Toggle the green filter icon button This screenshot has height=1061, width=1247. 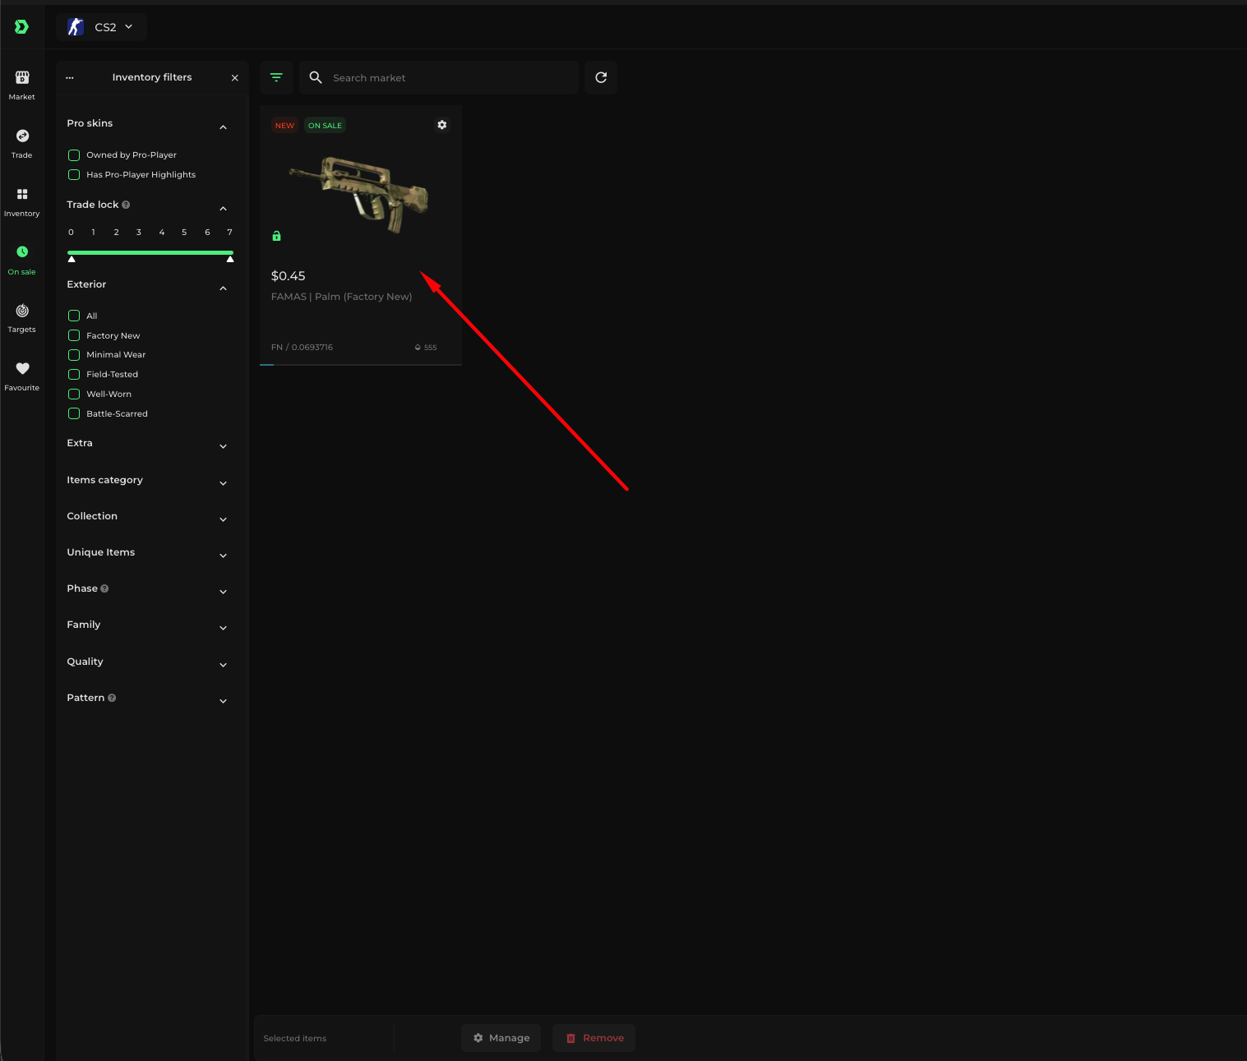[x=276, y=77]
